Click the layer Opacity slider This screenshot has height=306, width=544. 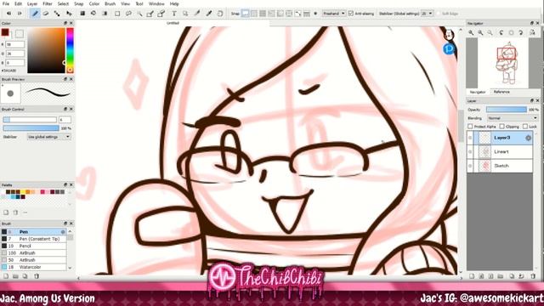click(507, 110)
